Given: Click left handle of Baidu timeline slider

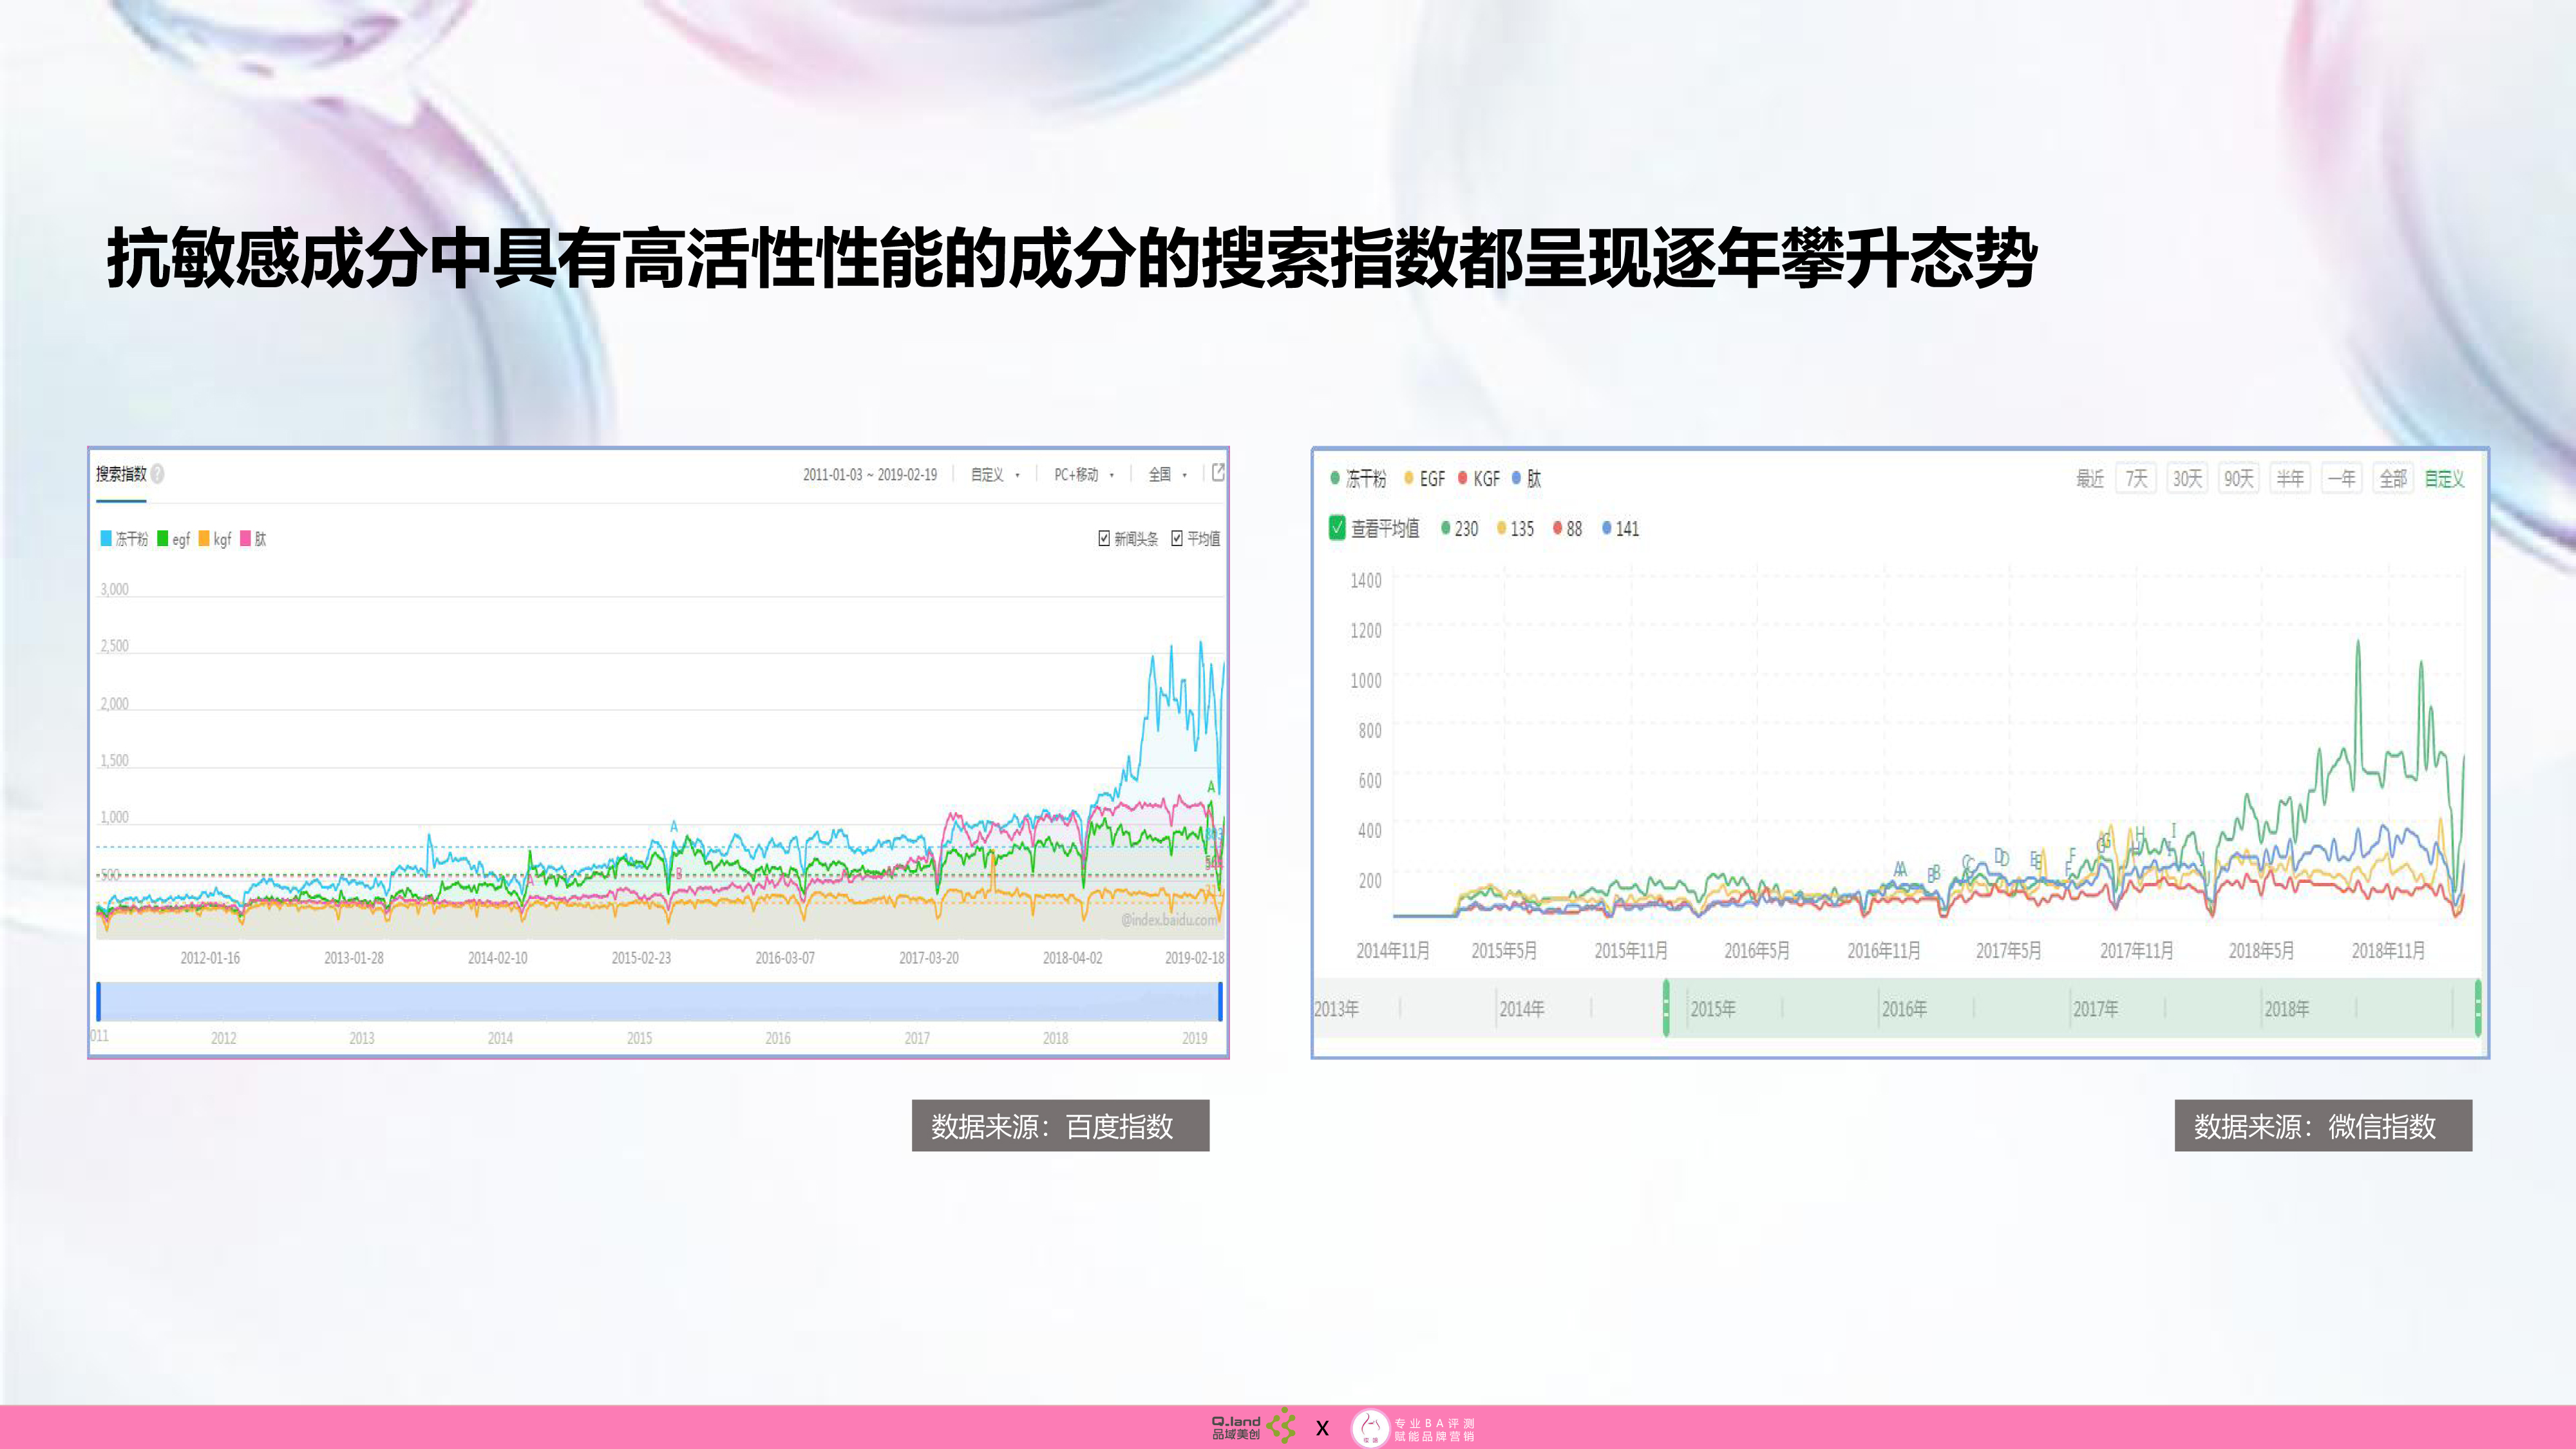Looking at the screenshot, I should click(98, 1001).
